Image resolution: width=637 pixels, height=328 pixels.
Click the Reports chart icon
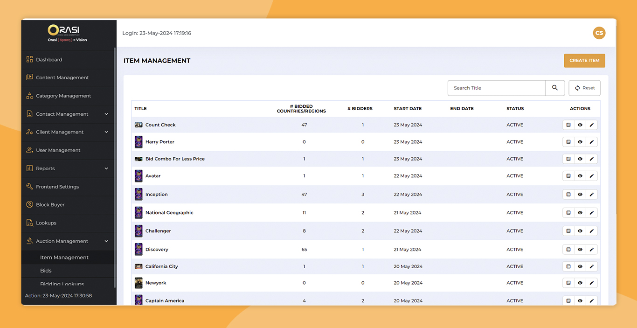click(29, 168)
